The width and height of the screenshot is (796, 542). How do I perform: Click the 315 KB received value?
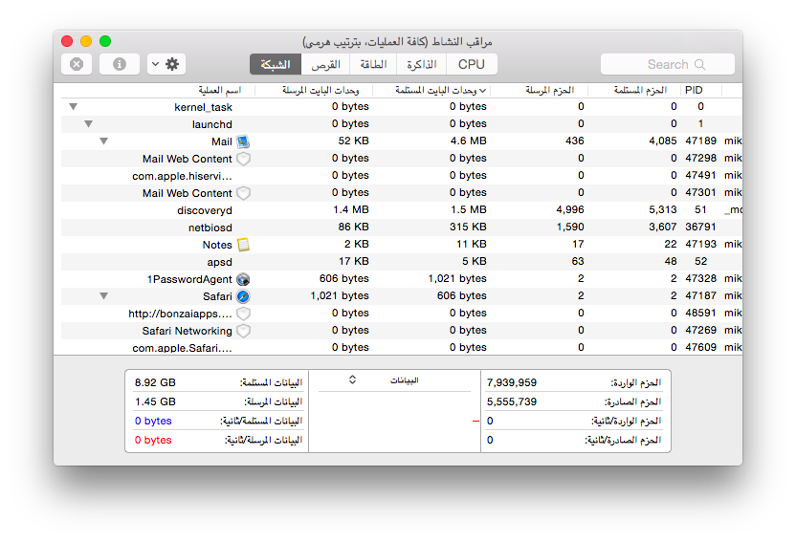coord(468,227)
